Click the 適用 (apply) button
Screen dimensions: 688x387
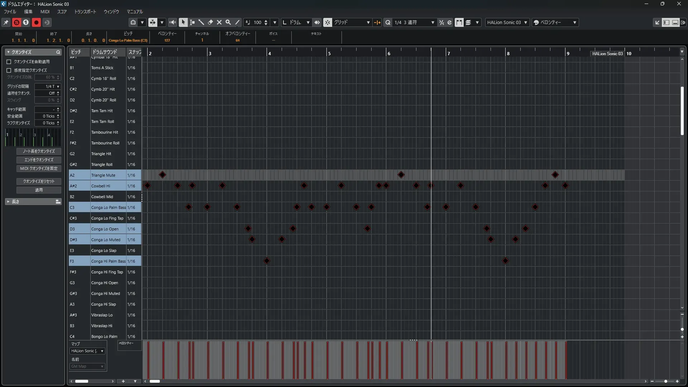[x=39, y=190]
